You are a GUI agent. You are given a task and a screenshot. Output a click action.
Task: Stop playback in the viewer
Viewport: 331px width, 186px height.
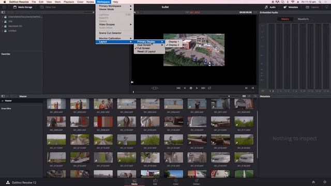pyautogui.click(x=191, y=88)
